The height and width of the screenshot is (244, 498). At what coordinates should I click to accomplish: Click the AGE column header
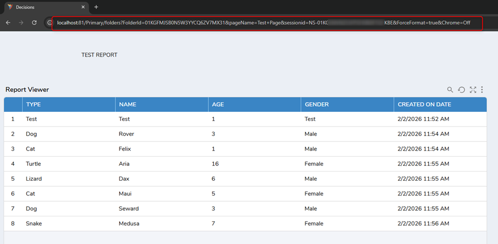tap(218, 105)
